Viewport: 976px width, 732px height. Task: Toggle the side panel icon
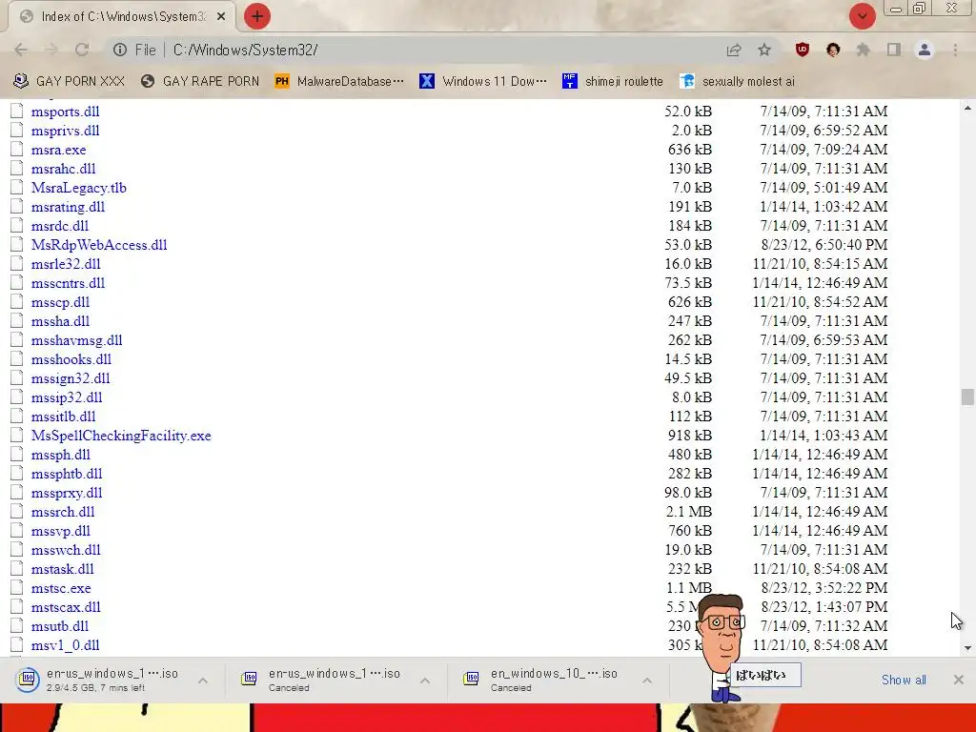894,50
